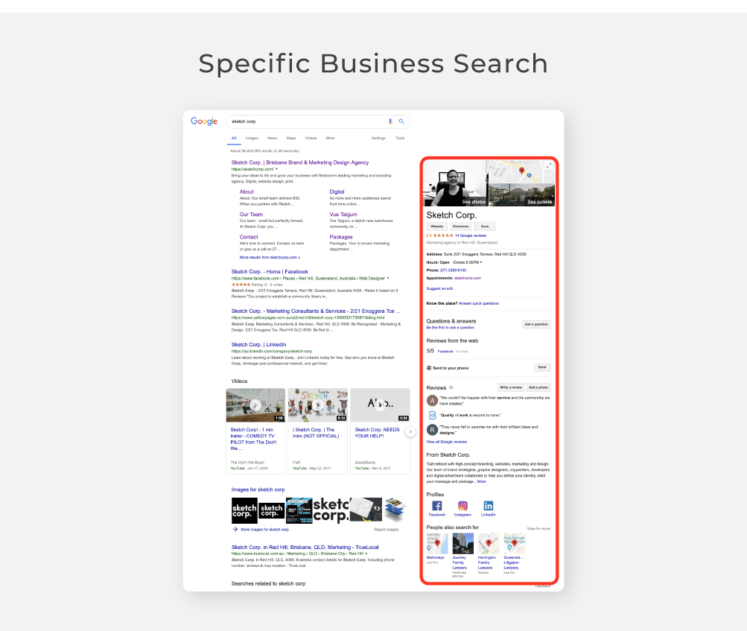The image size is (747, 631).
Task: Click the magnifying glass search icon
Action: pos(401,121)
